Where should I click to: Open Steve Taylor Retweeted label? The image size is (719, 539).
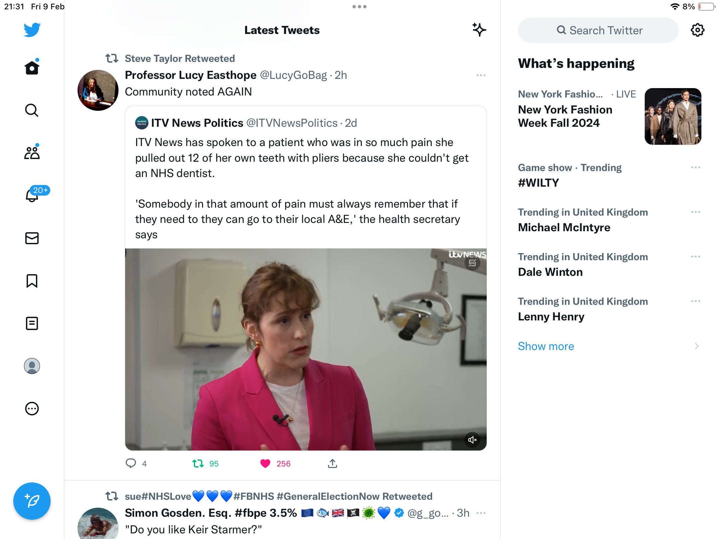pos(180,59)
